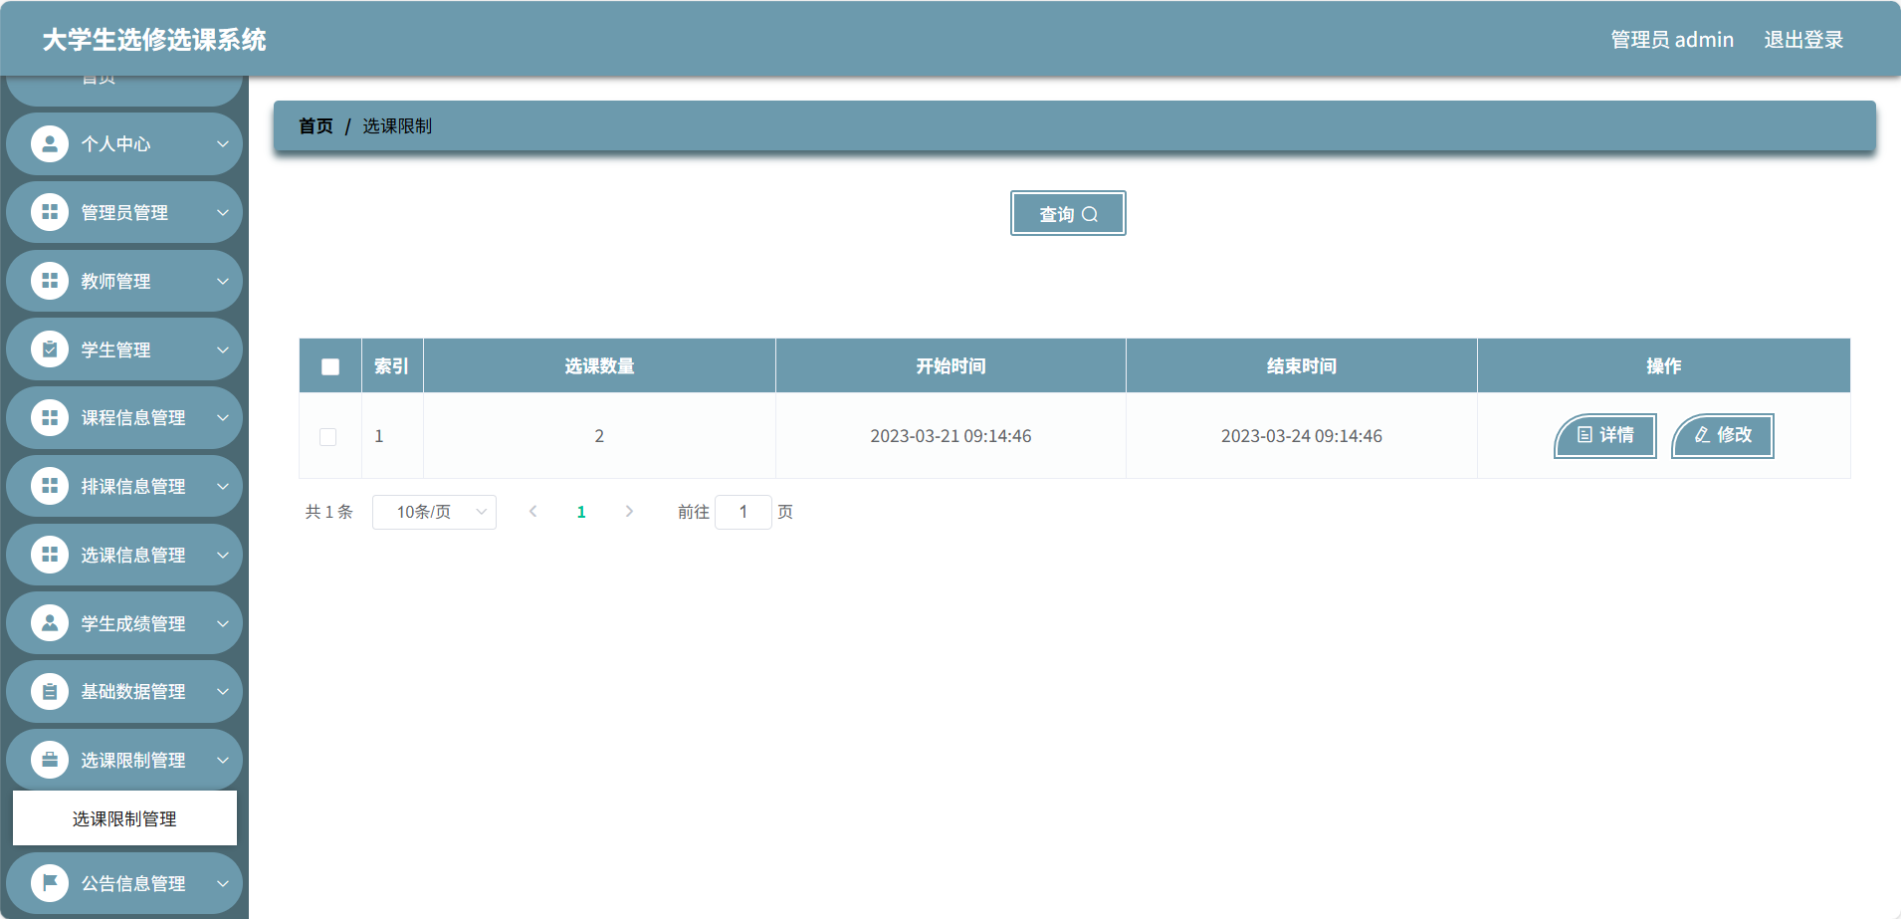The image size is (1901, 919).
Task: Expand 公告信息管理 menu chevron
Action: pos(223,883)
